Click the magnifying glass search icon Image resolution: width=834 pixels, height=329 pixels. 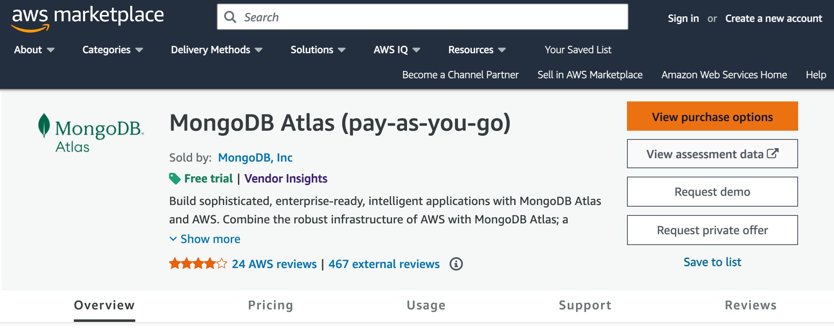click(230, 17)
